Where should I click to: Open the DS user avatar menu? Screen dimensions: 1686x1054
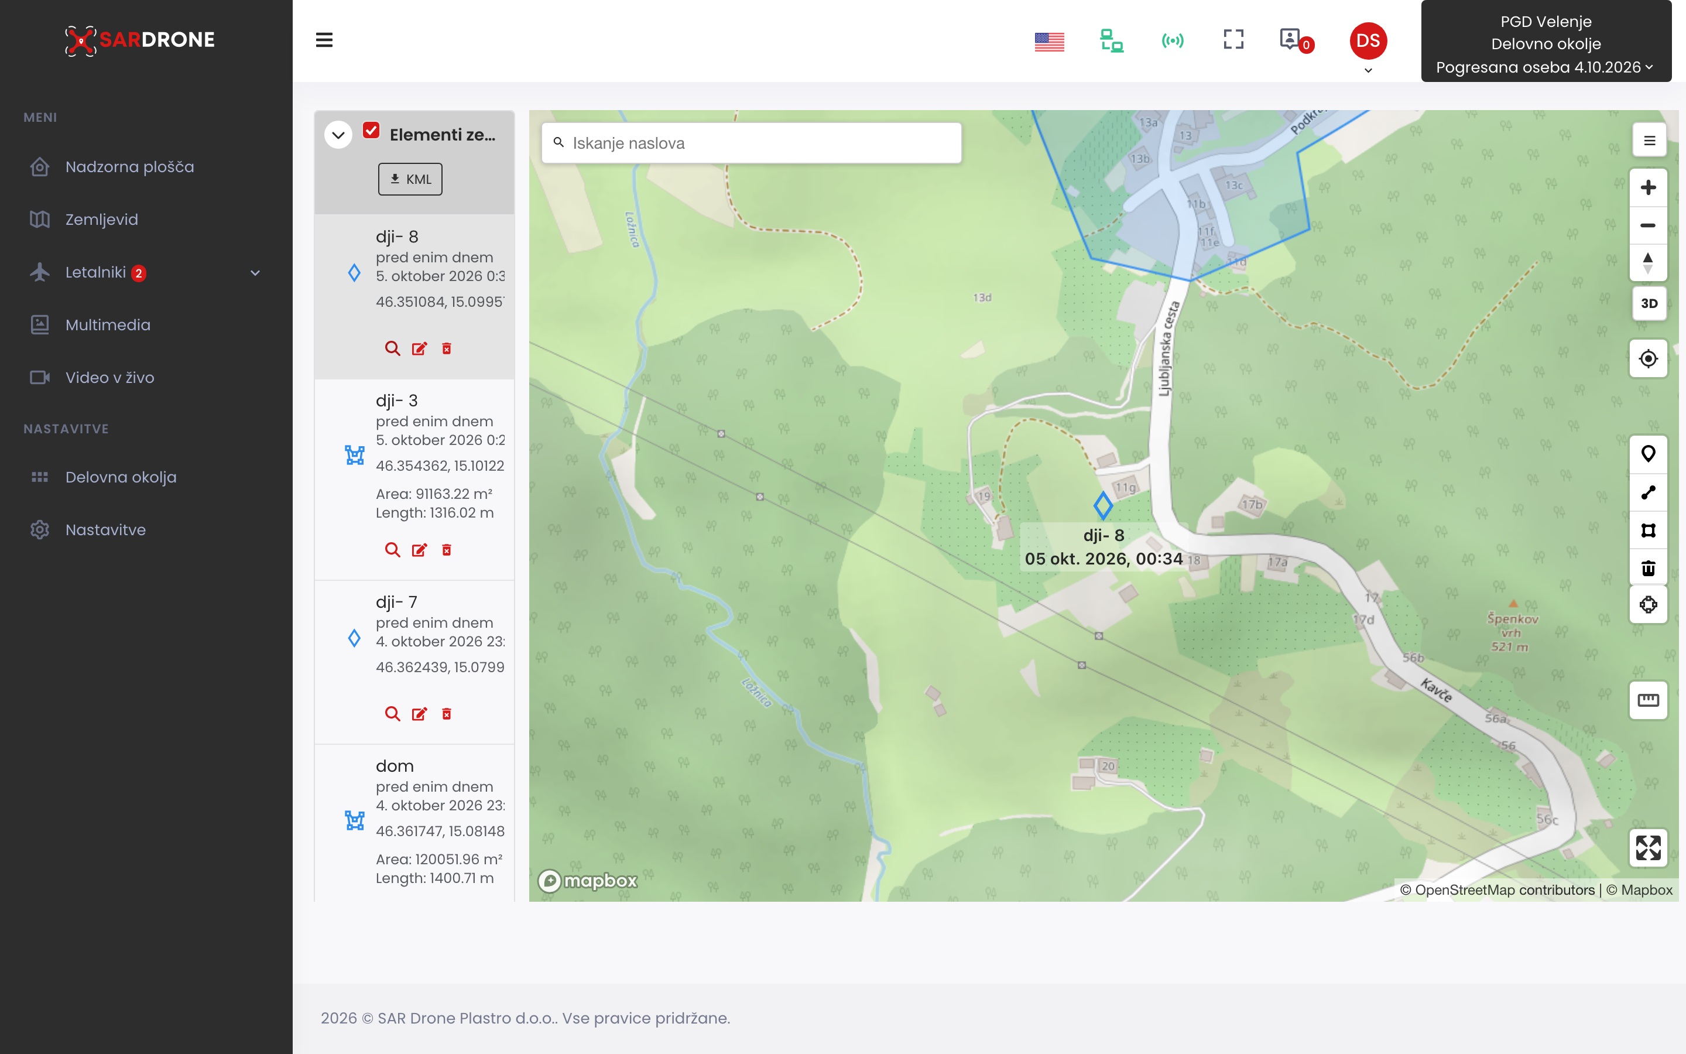pyautogui.click(x=1368, y=41)
